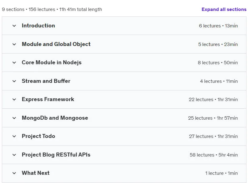248x183 pixels.
Task: Expand the Introduction section chevron
Action: (x=14, y=26)
